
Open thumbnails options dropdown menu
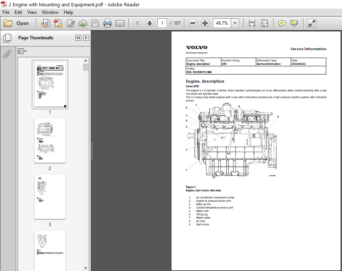pos(22,51)
